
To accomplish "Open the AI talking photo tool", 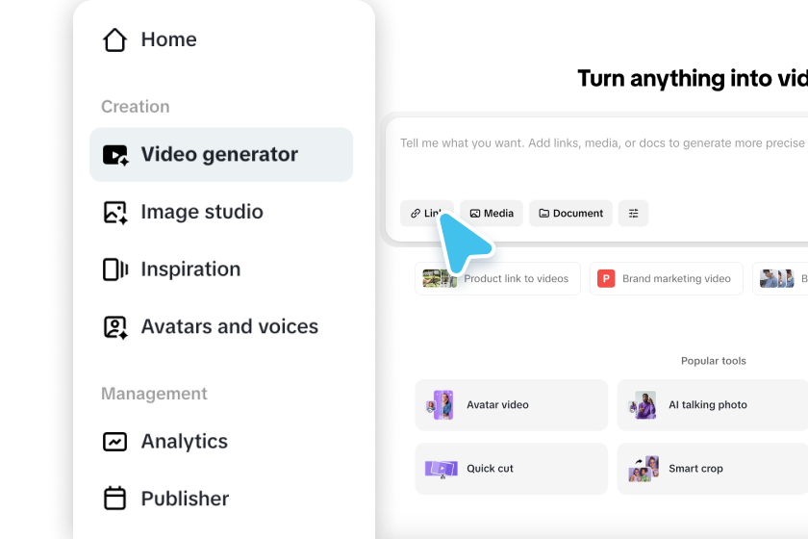I will pos(713,405).
